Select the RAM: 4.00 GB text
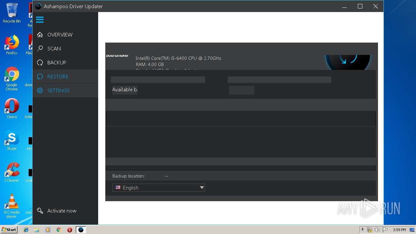Image resolution: width=416 pixels, height=234 pixels. (x=149, y=64)
